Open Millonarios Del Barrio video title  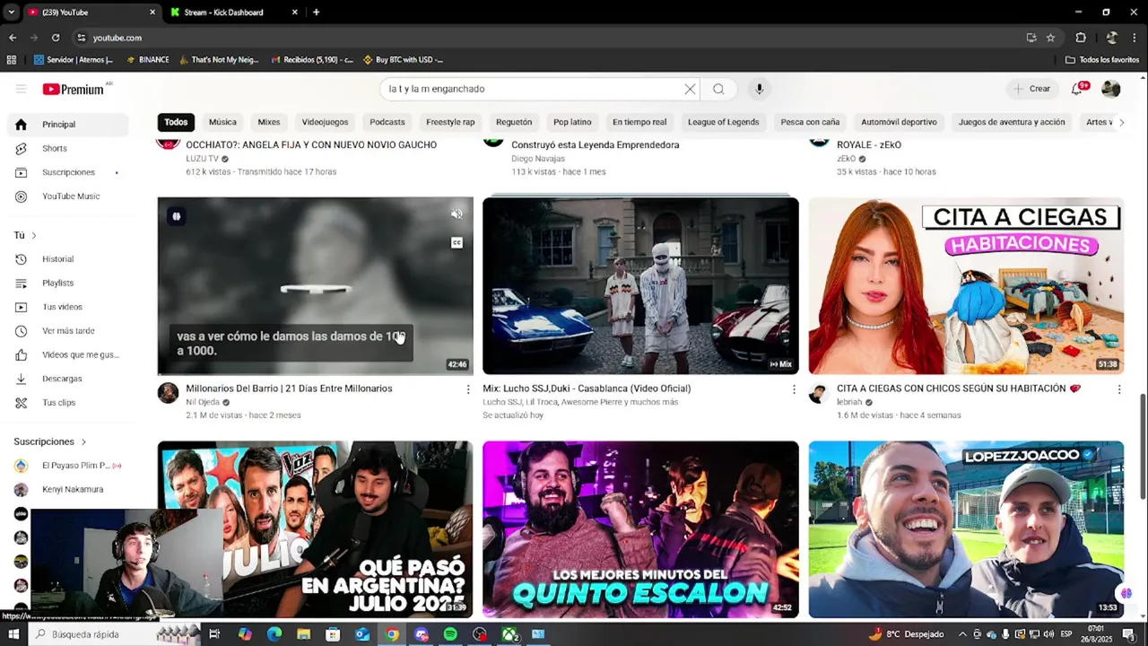click(289, 388)
